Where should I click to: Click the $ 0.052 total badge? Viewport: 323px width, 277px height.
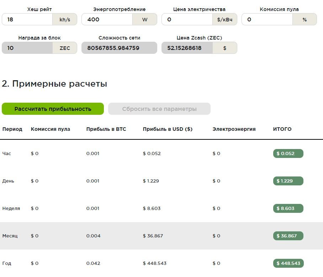coord(288,153)
